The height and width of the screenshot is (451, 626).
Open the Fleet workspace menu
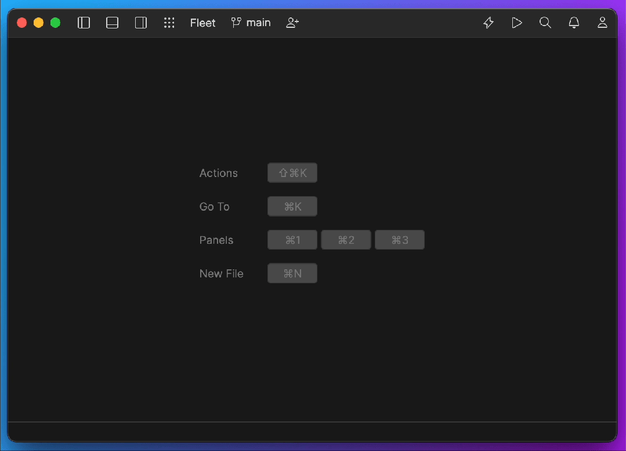202,23
